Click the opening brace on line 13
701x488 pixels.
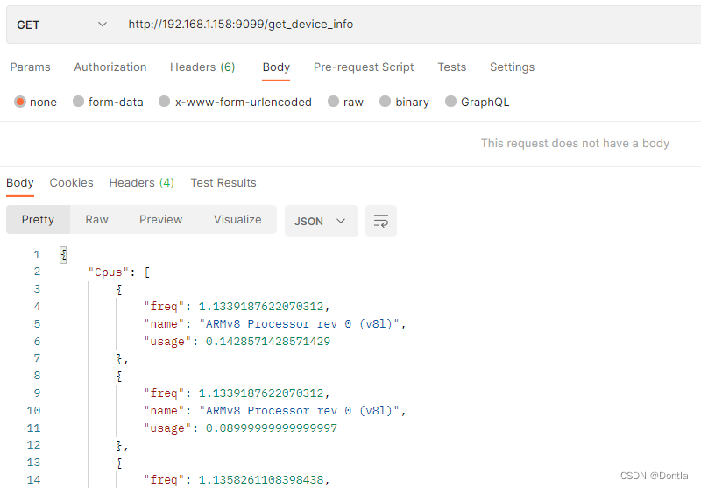pyautogui.click(x=119, y=463)
